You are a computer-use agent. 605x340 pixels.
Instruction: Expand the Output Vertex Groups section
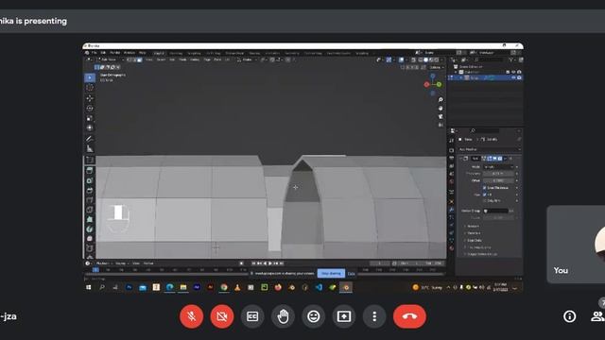pos(481,254)
